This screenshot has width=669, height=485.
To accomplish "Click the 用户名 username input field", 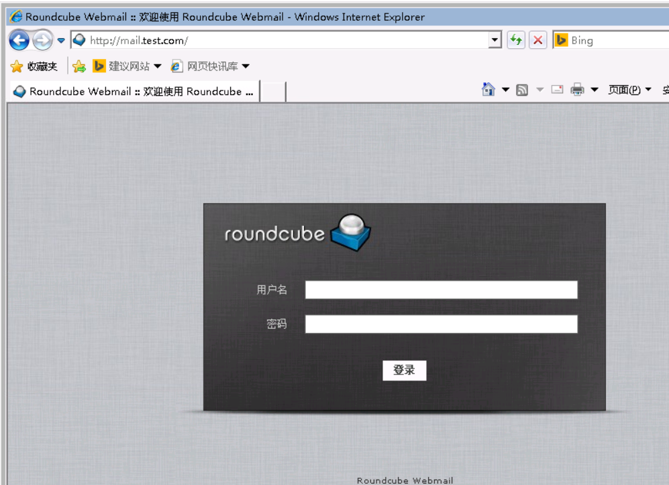I will pos(441,289).
